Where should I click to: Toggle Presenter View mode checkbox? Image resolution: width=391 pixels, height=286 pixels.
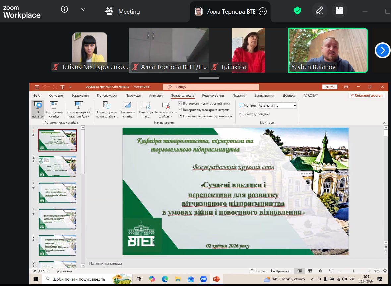tap(240, 114)
